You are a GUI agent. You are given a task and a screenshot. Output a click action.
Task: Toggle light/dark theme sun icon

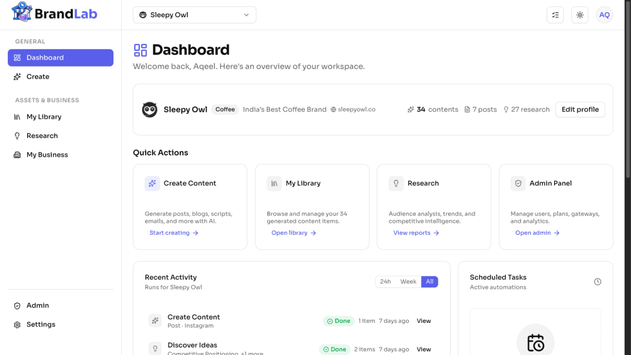coord(580,15)
